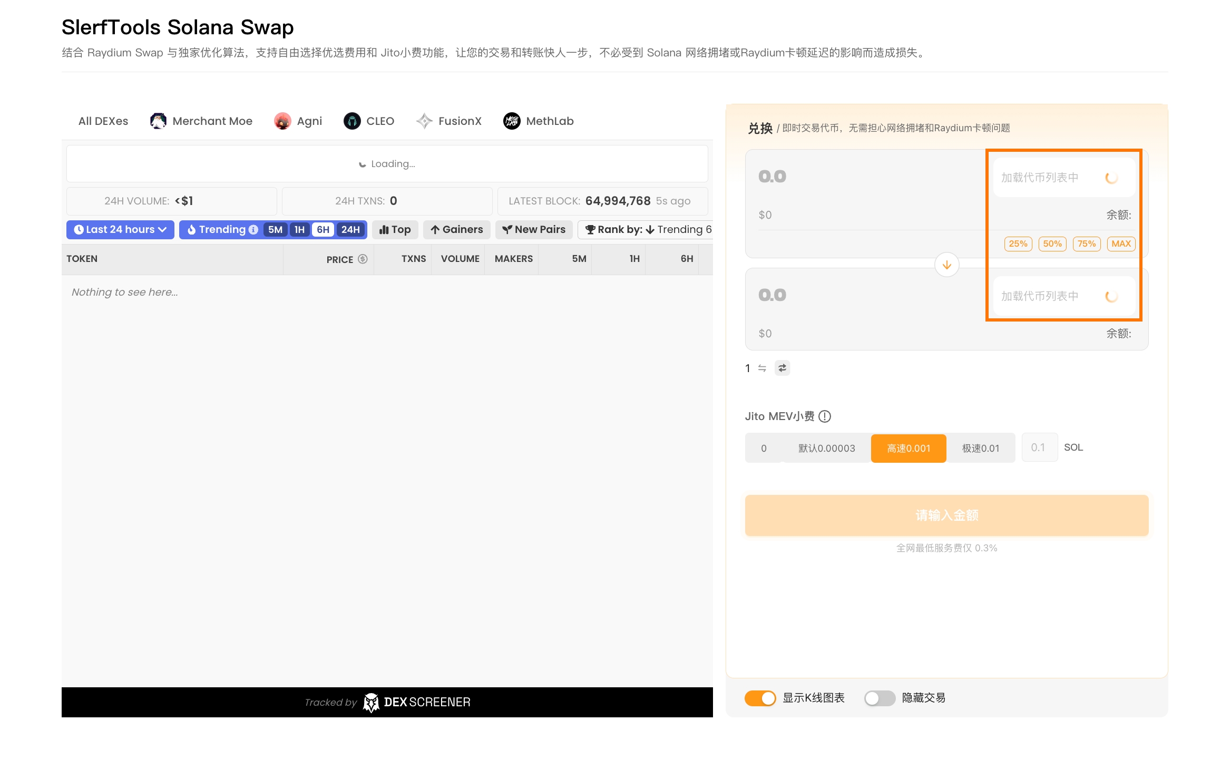Click the MethLab logo icon
This screenshot has height=779, width=1211.
point(512,121)
